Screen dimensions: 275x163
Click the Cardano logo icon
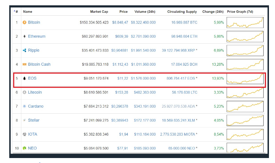click(x=25, y=106)
